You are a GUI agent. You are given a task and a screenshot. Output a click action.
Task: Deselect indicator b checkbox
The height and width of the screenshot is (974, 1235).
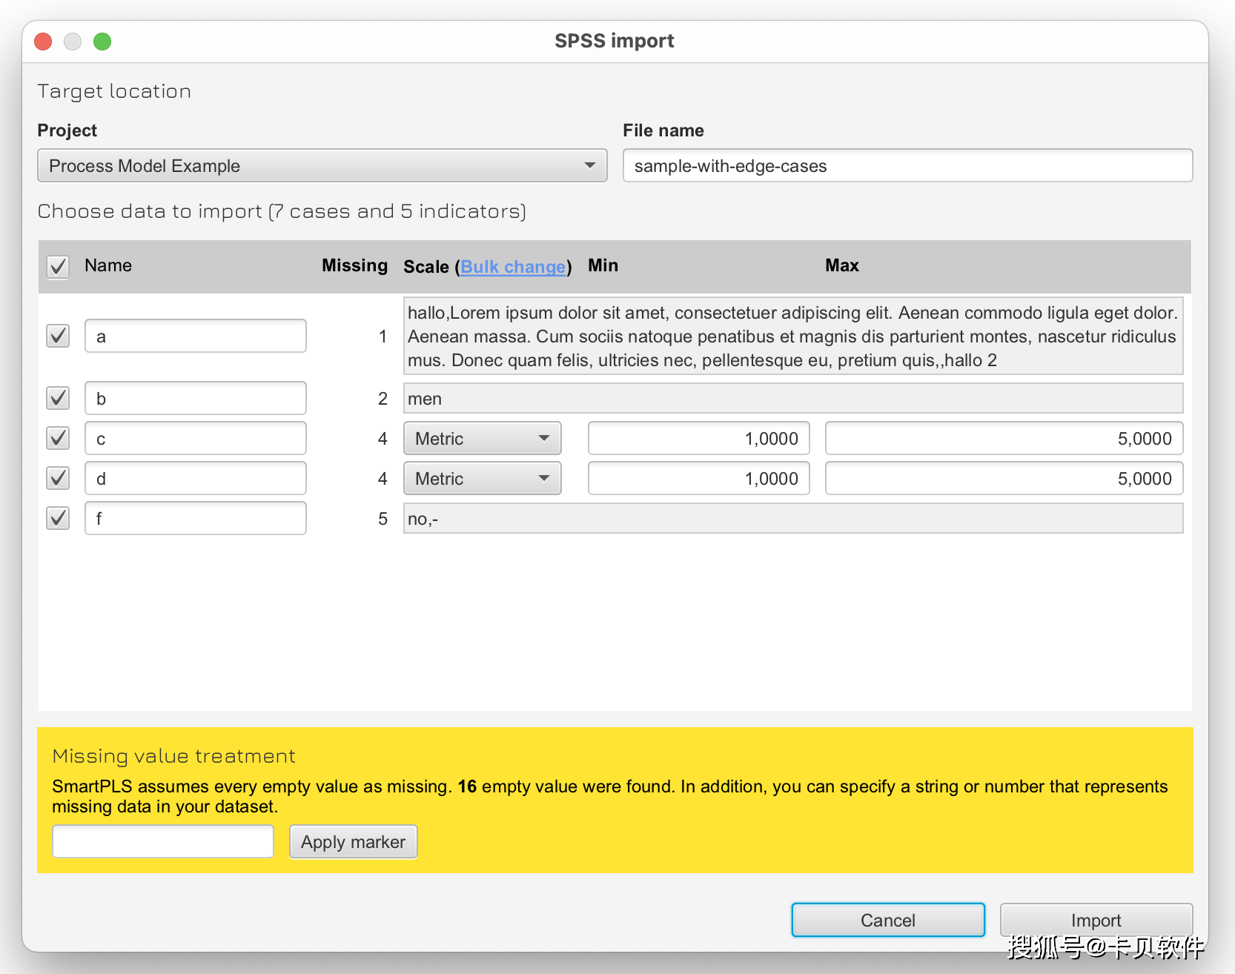(x=58, y=398)
